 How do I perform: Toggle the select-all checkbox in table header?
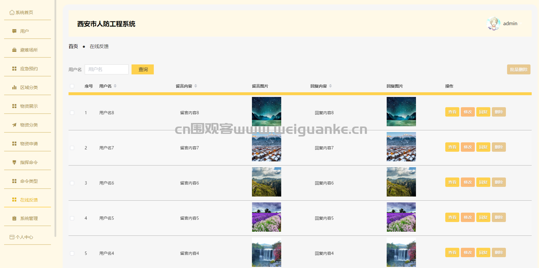[x=72, y=86]
